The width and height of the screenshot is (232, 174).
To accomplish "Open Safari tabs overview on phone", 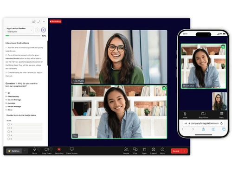I will (224, 129).
